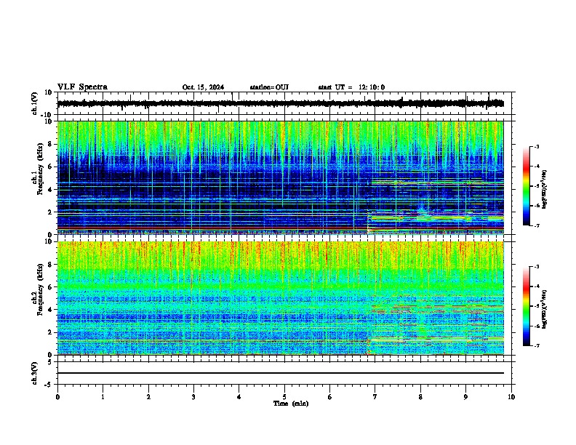Image resolution: width=576 pixels, height=445 pixels.
Task: Click the "-3" label on ch.1 color bar
Action: 537,146
